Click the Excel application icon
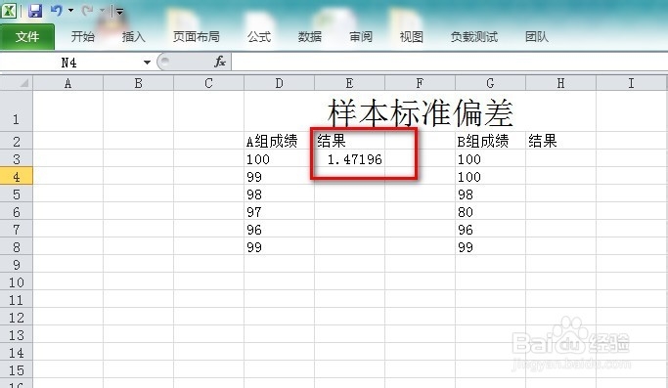 point(9,10)
